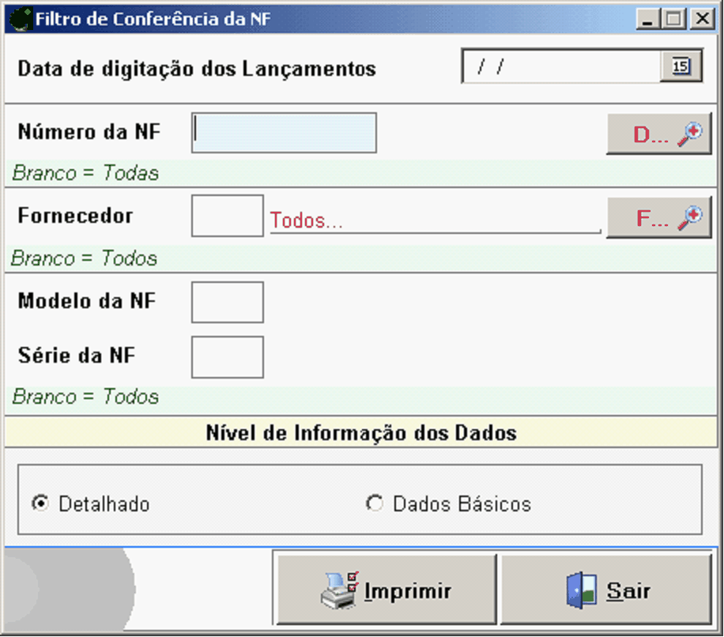The height and width of the screenshot is (637, 724).
Task: Print the report with Imprimir
Action: click(386, 590)
